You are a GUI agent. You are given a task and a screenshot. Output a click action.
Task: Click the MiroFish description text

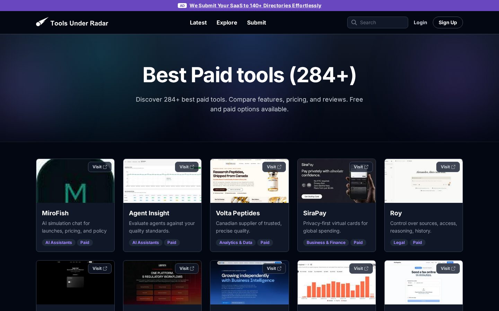[74, 227]
